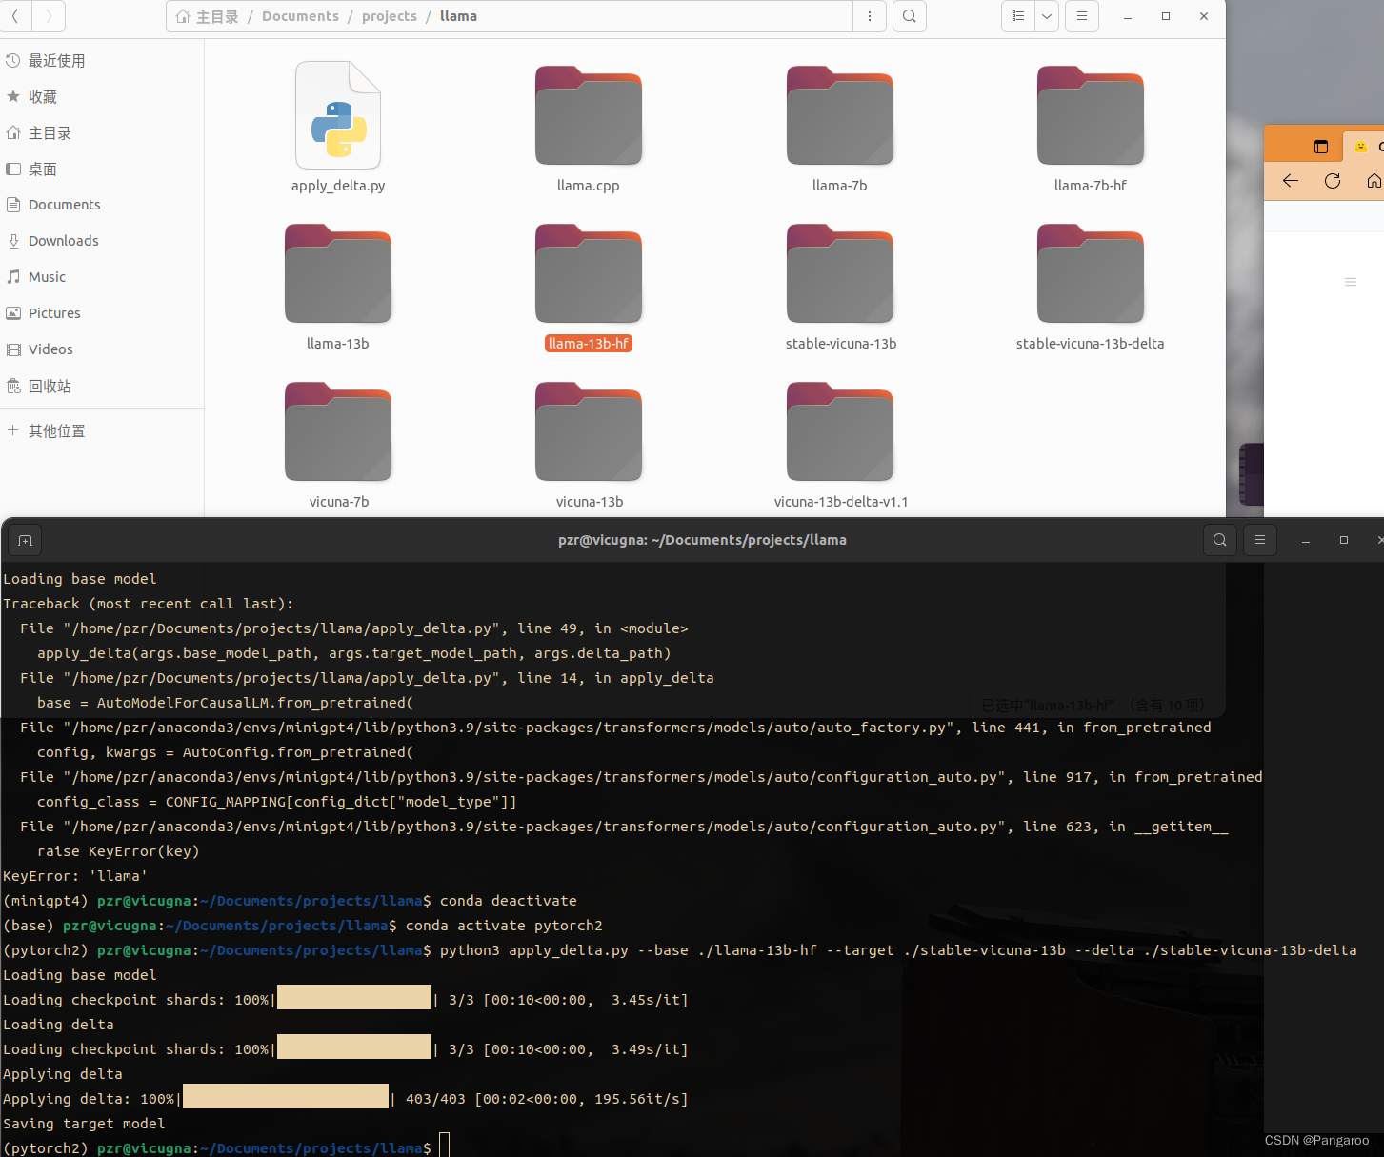Viewport: 1384px width, 1157px height.
Task: Open Pictures in sidebar
Action: click(102, 313)
